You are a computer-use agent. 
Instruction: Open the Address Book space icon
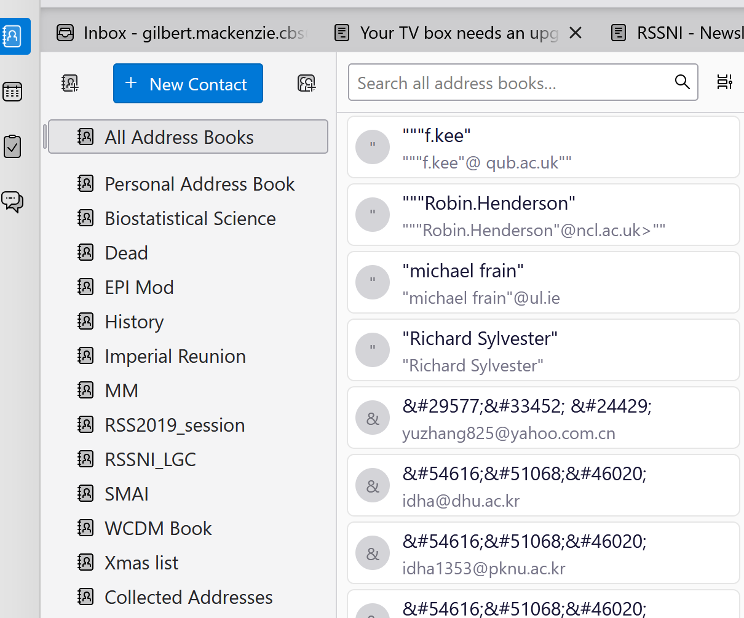[13, 36]
